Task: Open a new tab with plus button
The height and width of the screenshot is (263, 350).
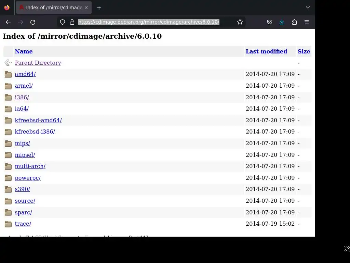Action: (x=99, y=8)
